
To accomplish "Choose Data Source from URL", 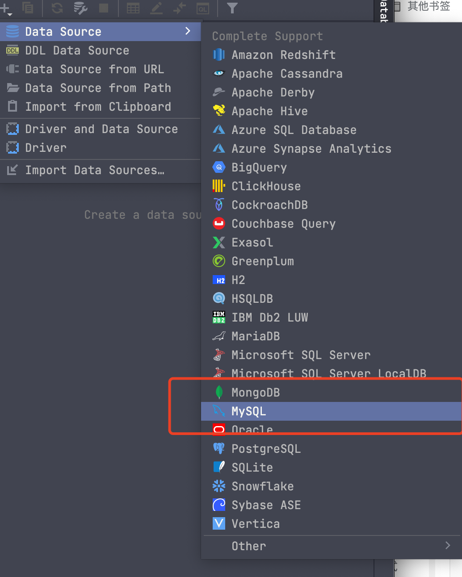I will 101,69.
